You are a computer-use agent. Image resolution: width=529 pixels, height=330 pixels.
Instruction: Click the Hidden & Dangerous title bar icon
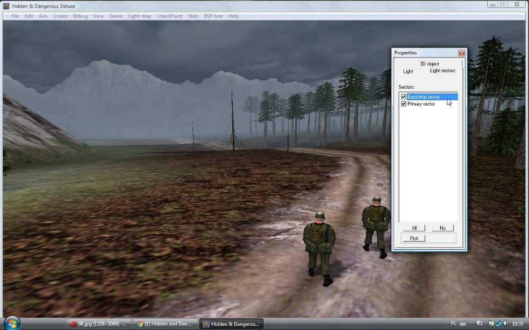(x=6, y=6)
